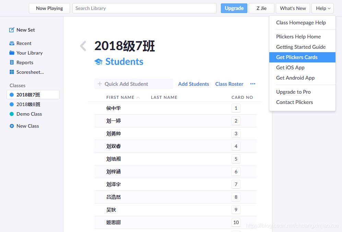Image resolution: width=342 pixels, height=232 pixels.
Task: Open Scoresheet in the sidebar
Action: click(30, 72)
